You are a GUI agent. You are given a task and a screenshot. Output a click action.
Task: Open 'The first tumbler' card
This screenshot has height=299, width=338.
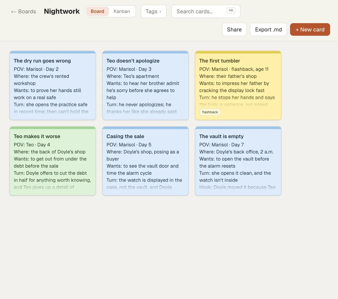tap(238, 85)
